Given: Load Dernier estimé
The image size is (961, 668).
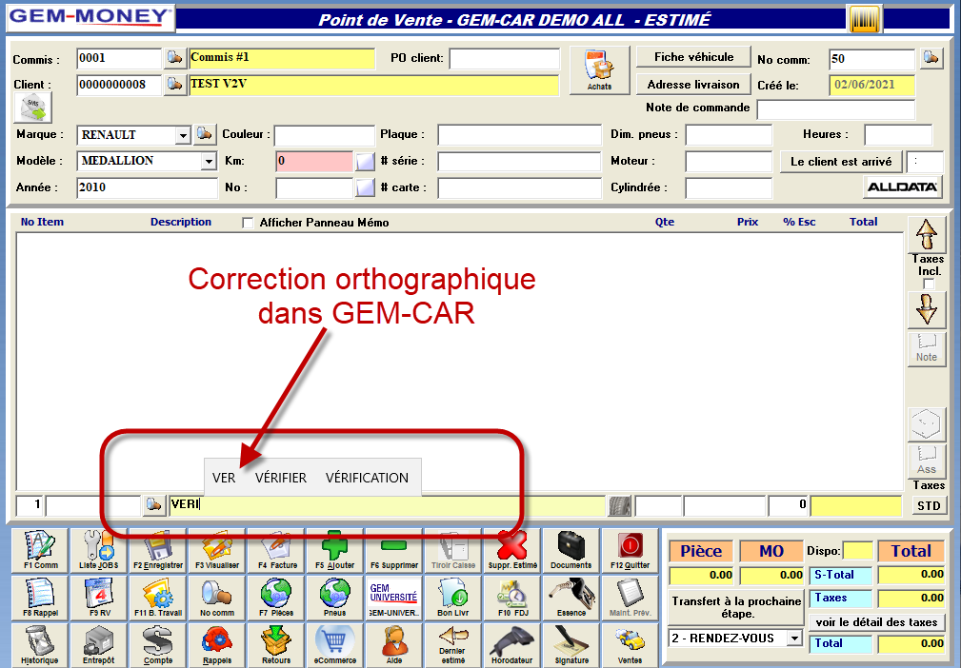Looking at the screenshot, I should tap(453, 645).
